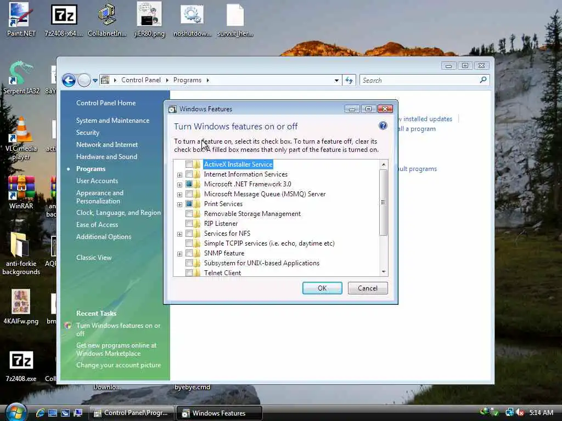
Task: Open the 7z2408-x64 desktop icon
Action: pyautogui.click(x=64, y=19)
